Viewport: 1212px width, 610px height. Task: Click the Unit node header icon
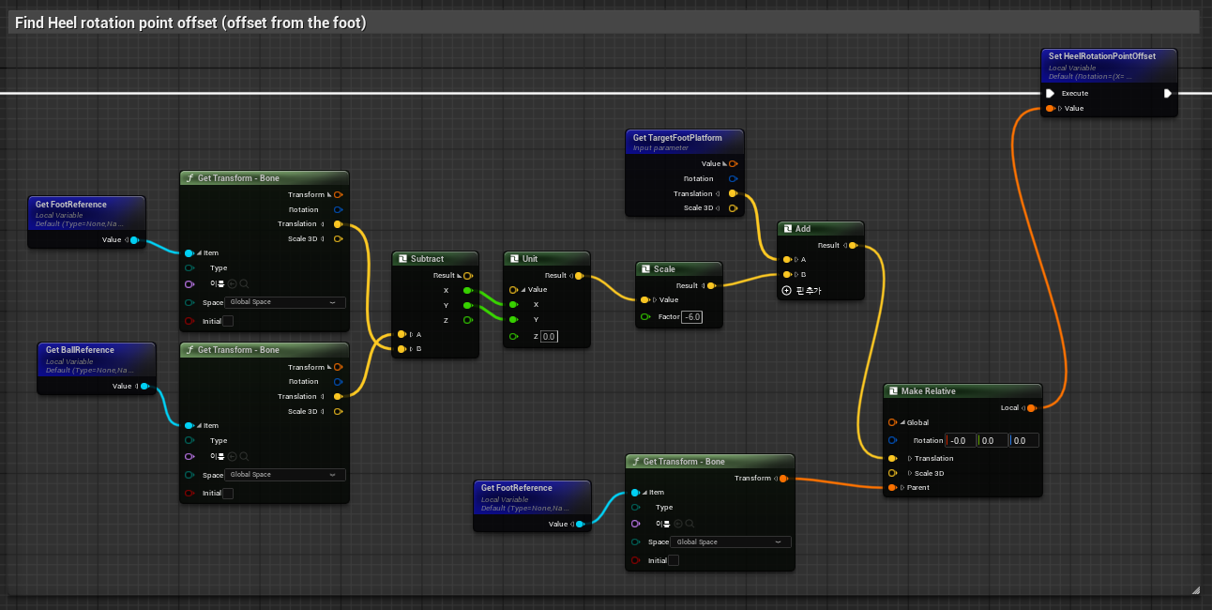[x=514, y=259]
